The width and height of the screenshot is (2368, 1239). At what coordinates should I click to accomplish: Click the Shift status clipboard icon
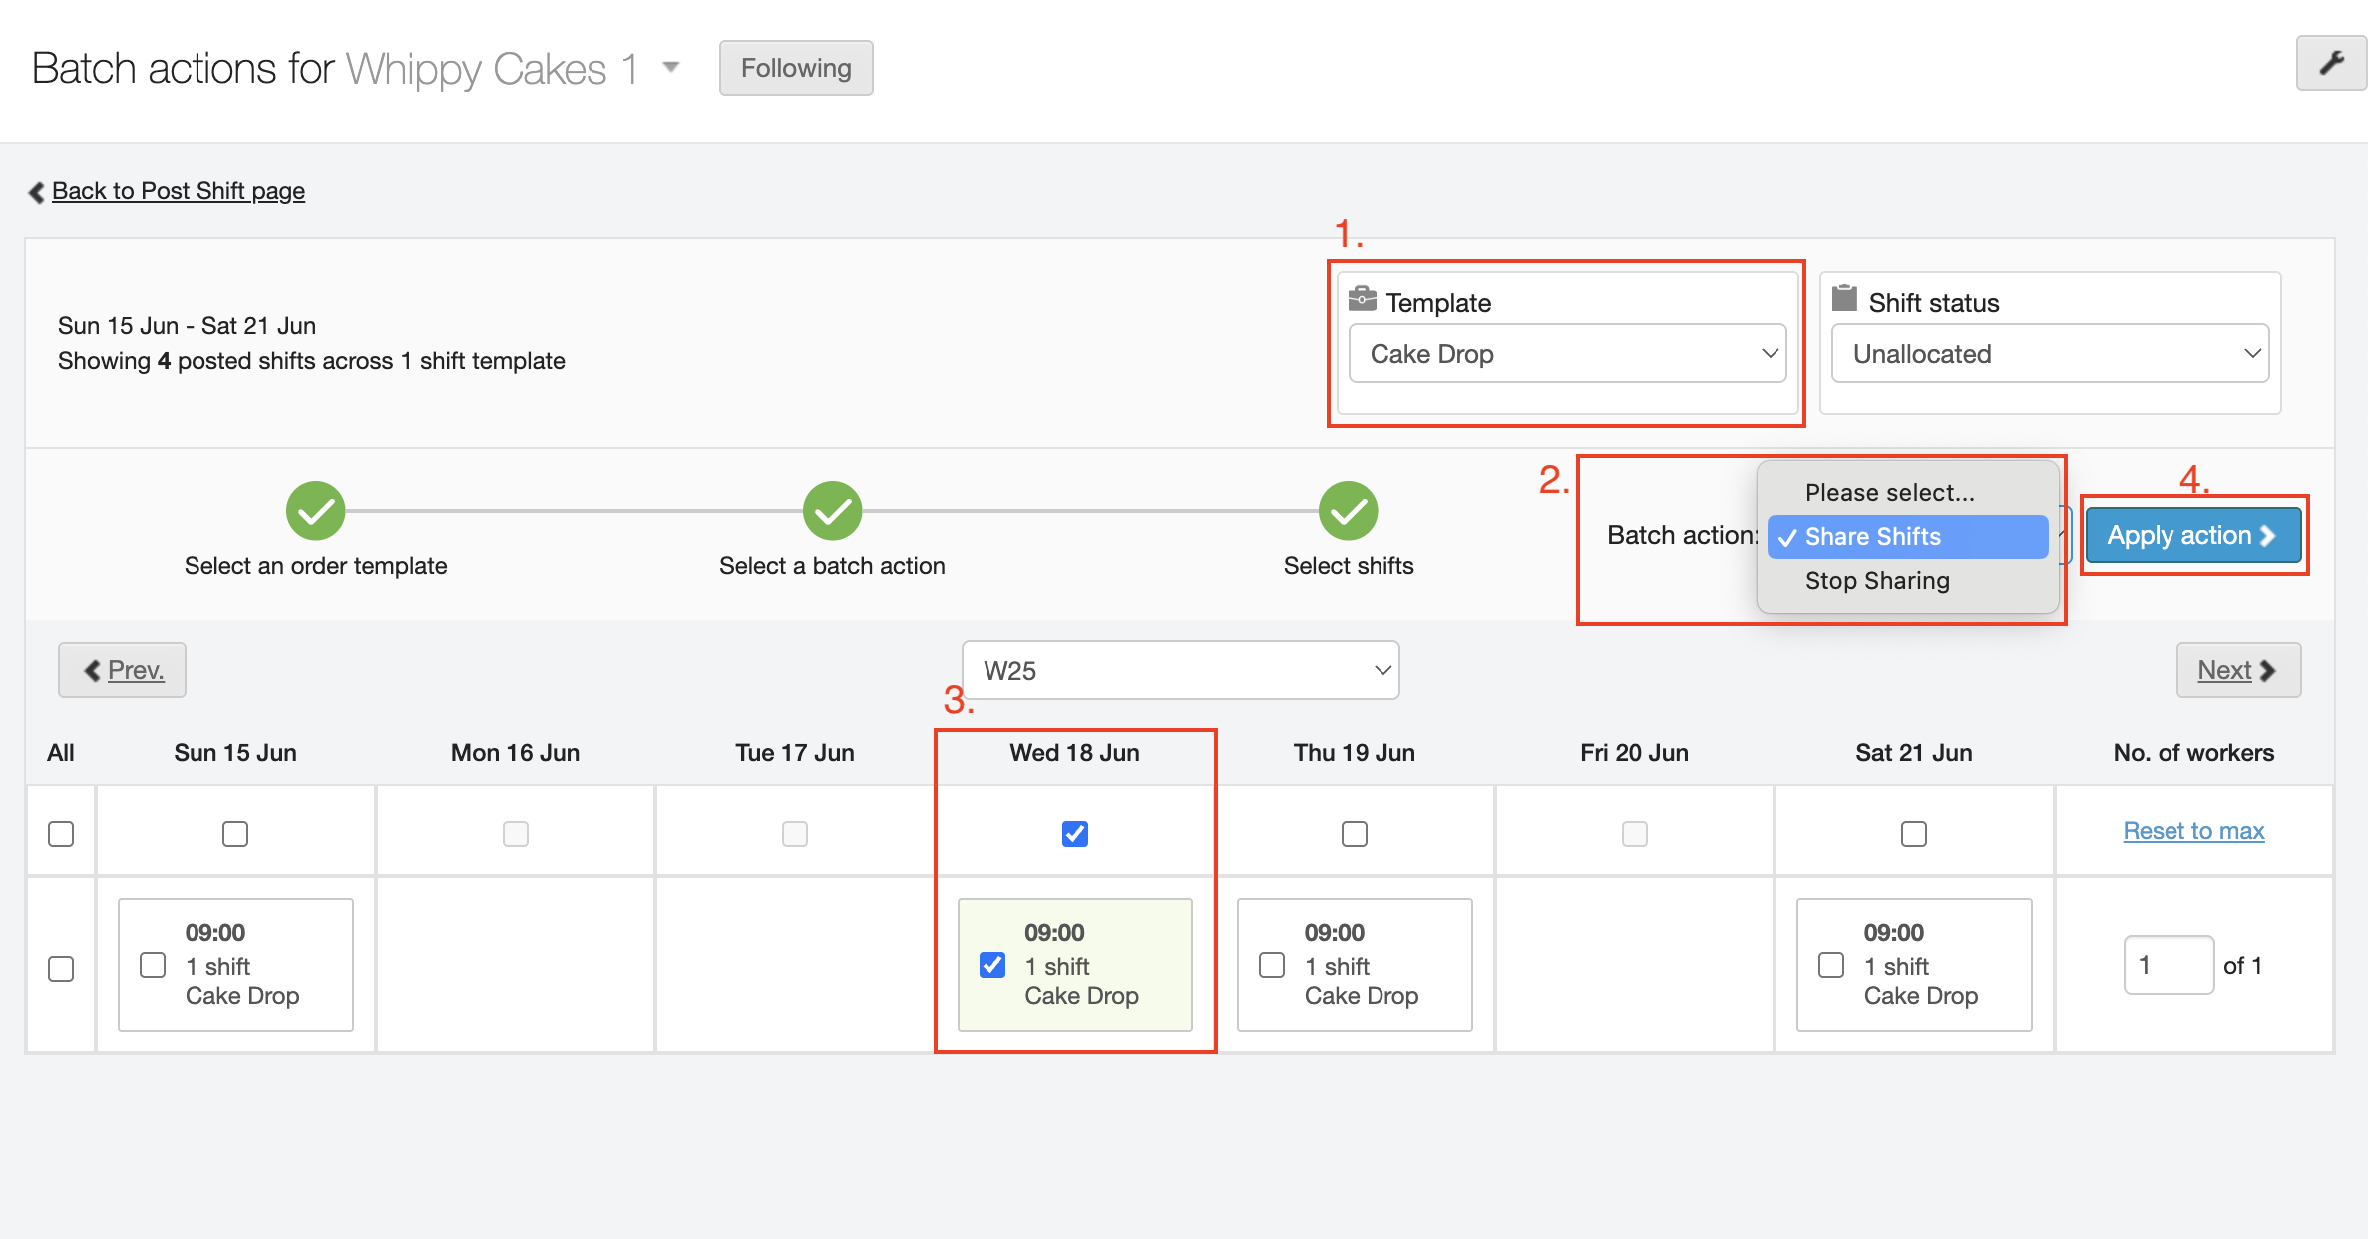coord(1844,298)
